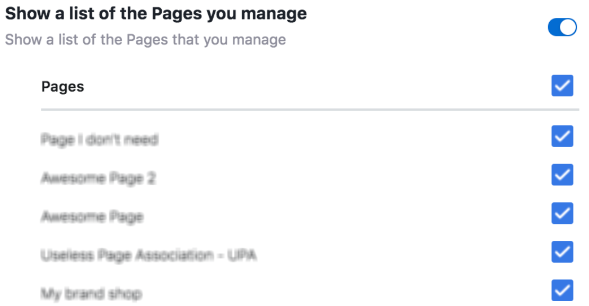Click the divider line under Pages header
The image size is (589, 306).
coord(310,110)
